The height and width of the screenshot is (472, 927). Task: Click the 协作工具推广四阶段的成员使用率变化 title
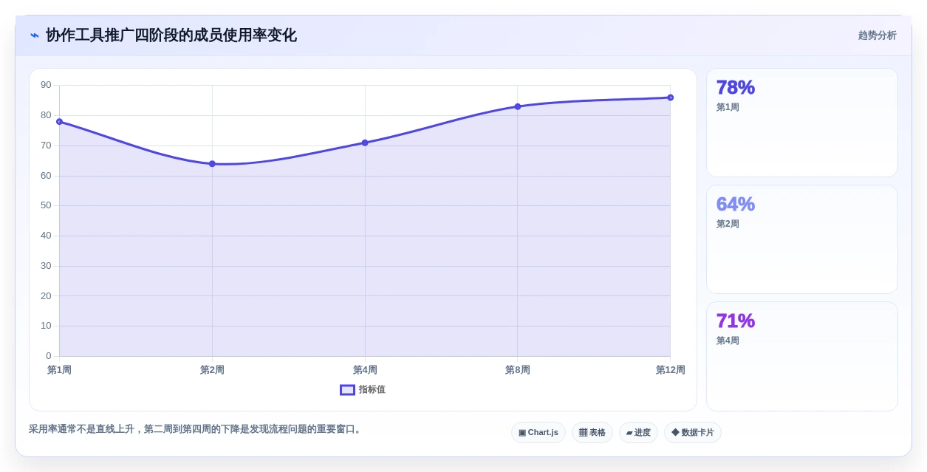click(171, 35)
